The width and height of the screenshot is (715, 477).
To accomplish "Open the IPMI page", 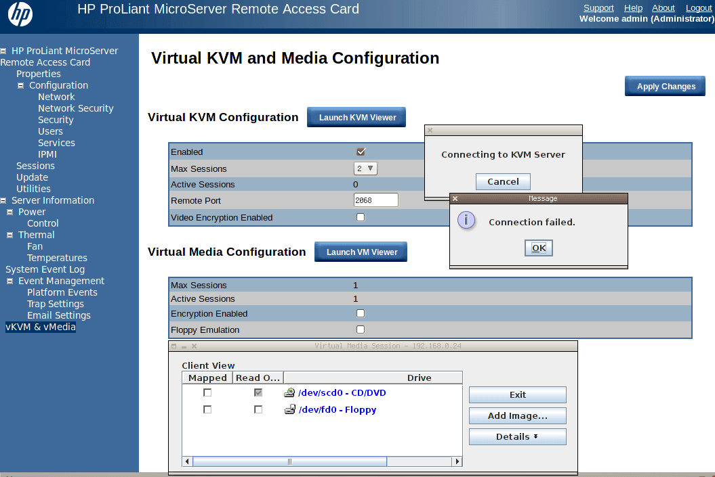I will tap(47, 154).
